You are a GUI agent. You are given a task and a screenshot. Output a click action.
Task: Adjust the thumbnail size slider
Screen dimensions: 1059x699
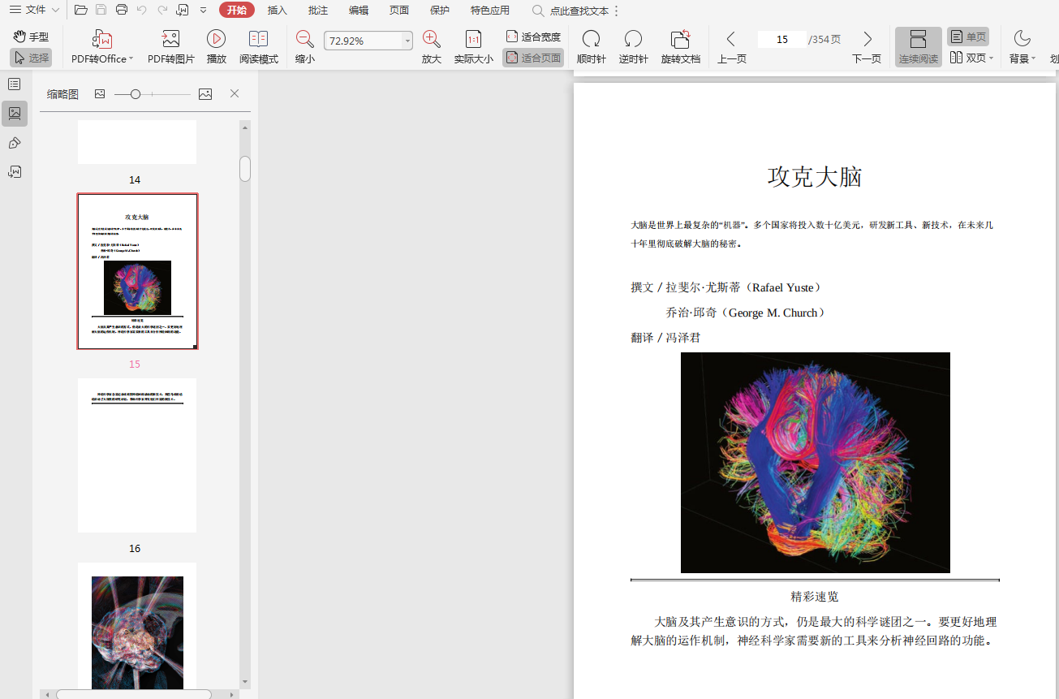[x=136, y=94]
